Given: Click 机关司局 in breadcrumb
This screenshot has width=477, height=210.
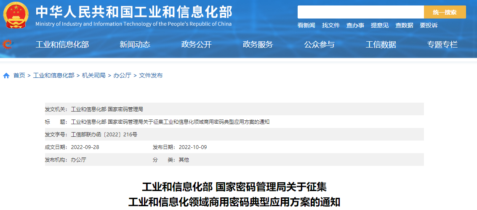Looking at the screenshot, I should pos(94,76).
